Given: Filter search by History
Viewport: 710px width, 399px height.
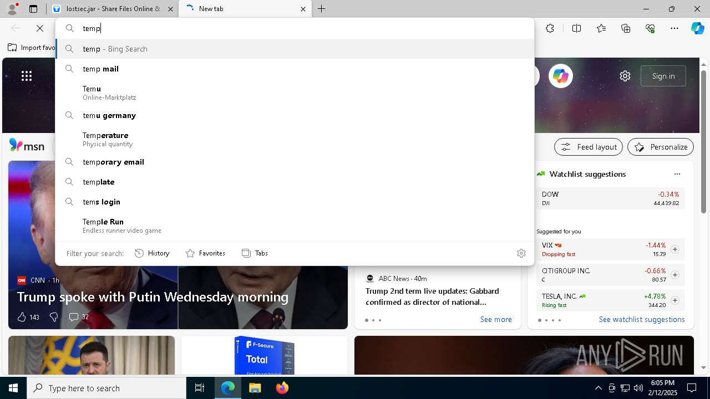Looking at the screenshot, I should pyautogui.click(x=152, y=253).
